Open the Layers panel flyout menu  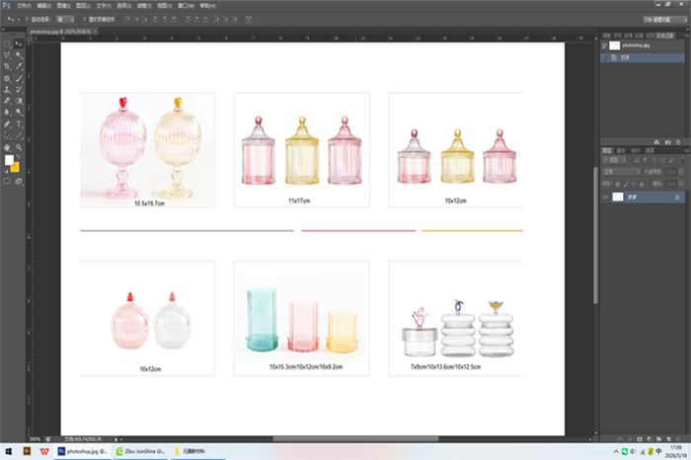[686, 151]
